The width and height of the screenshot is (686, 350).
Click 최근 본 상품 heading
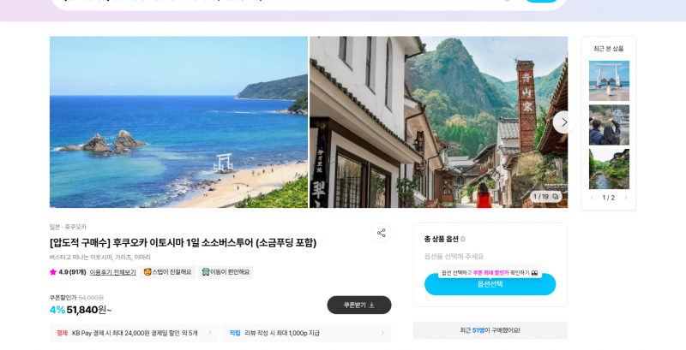click(x=609, y=49)
